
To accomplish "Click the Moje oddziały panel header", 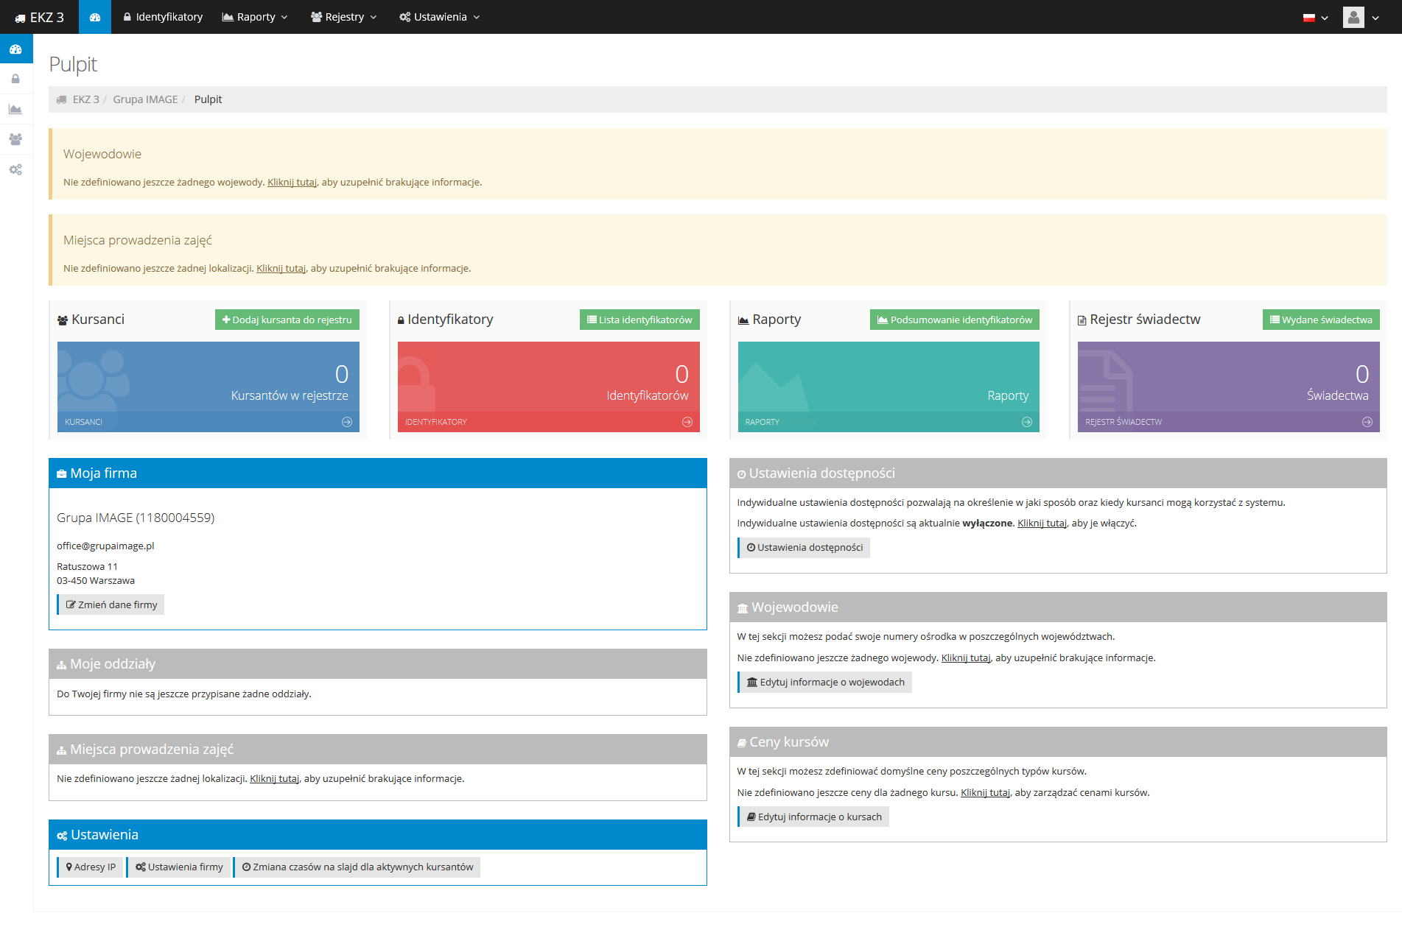I will point(378,664).
